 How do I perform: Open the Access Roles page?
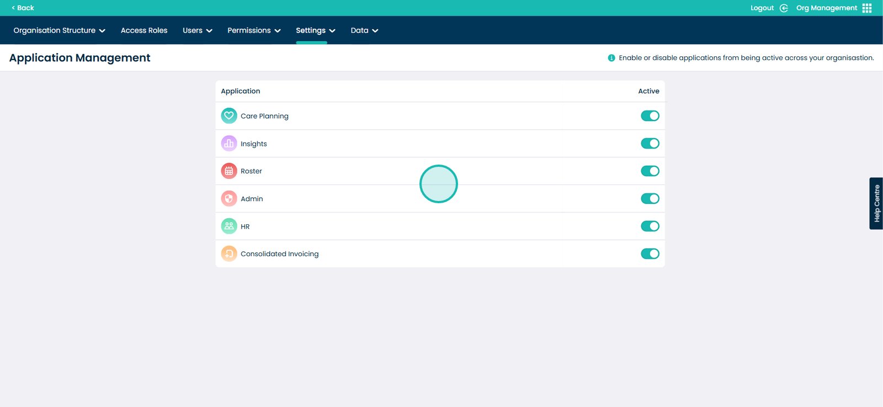point(144,30)
